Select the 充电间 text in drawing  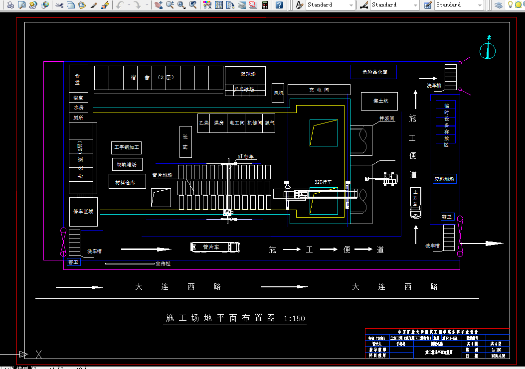(x=319, y=90)
